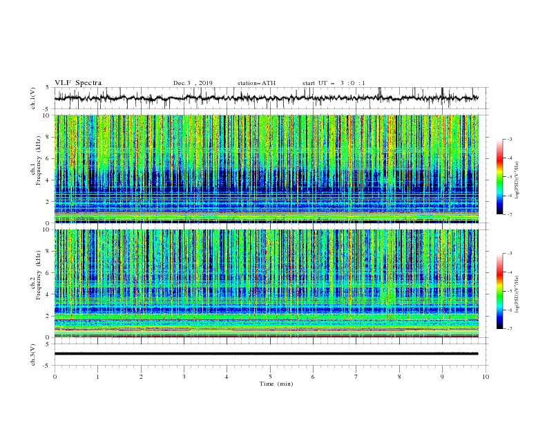Click the ch.1 voltage waveform trace
Viewport: 547px width, 423px height.
[266, 98]
